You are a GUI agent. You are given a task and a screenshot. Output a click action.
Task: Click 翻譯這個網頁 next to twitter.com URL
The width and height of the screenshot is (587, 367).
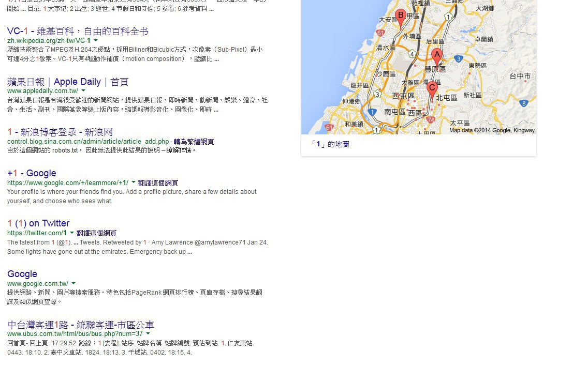tap(97, 233)
